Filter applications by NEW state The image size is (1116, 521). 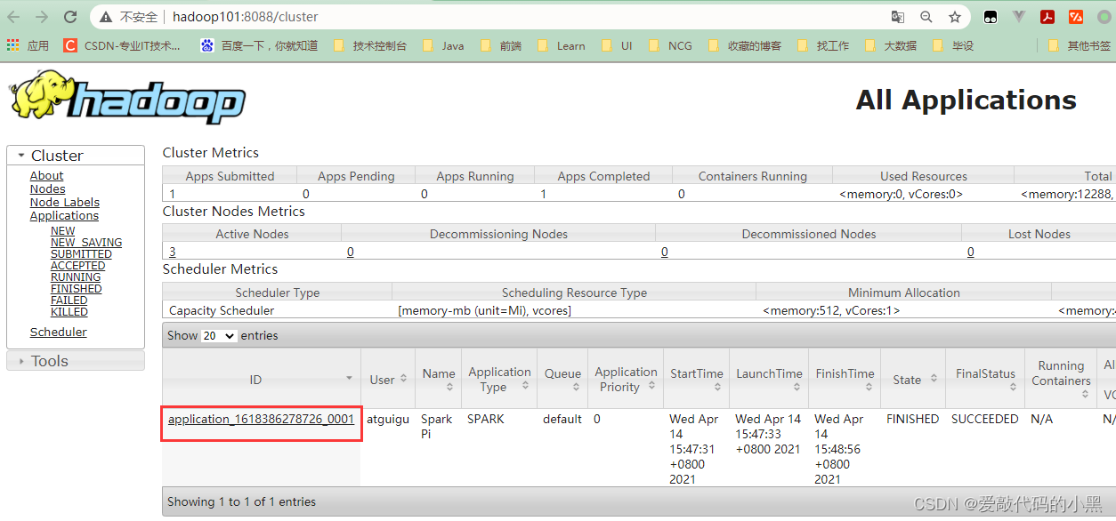tap(62, 231)
